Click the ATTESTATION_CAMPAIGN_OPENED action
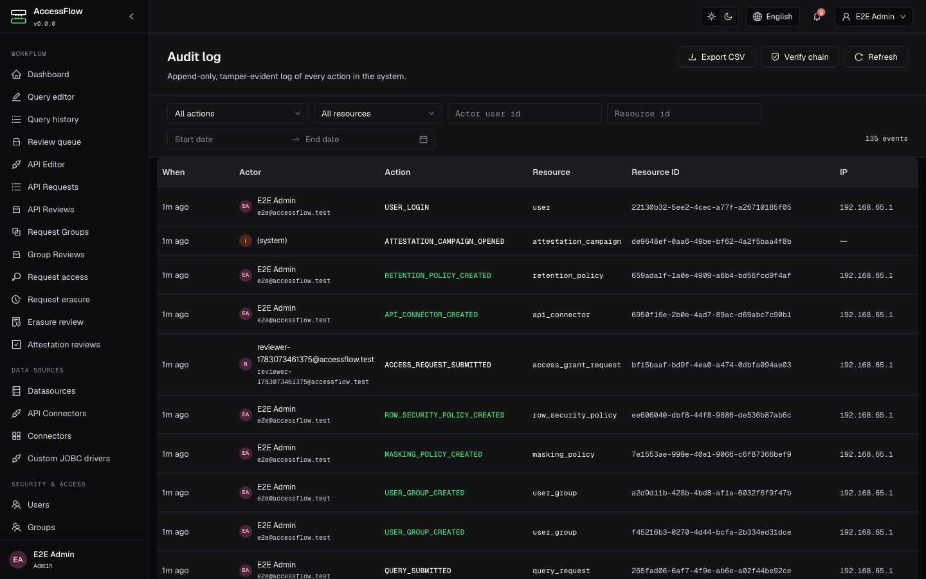Screen dimensions: 926x579 [x=444, y=241]
